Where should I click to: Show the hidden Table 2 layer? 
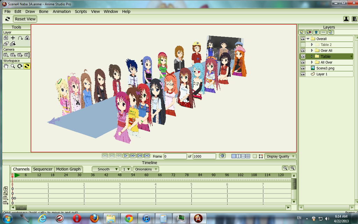[x=303, y=45]
